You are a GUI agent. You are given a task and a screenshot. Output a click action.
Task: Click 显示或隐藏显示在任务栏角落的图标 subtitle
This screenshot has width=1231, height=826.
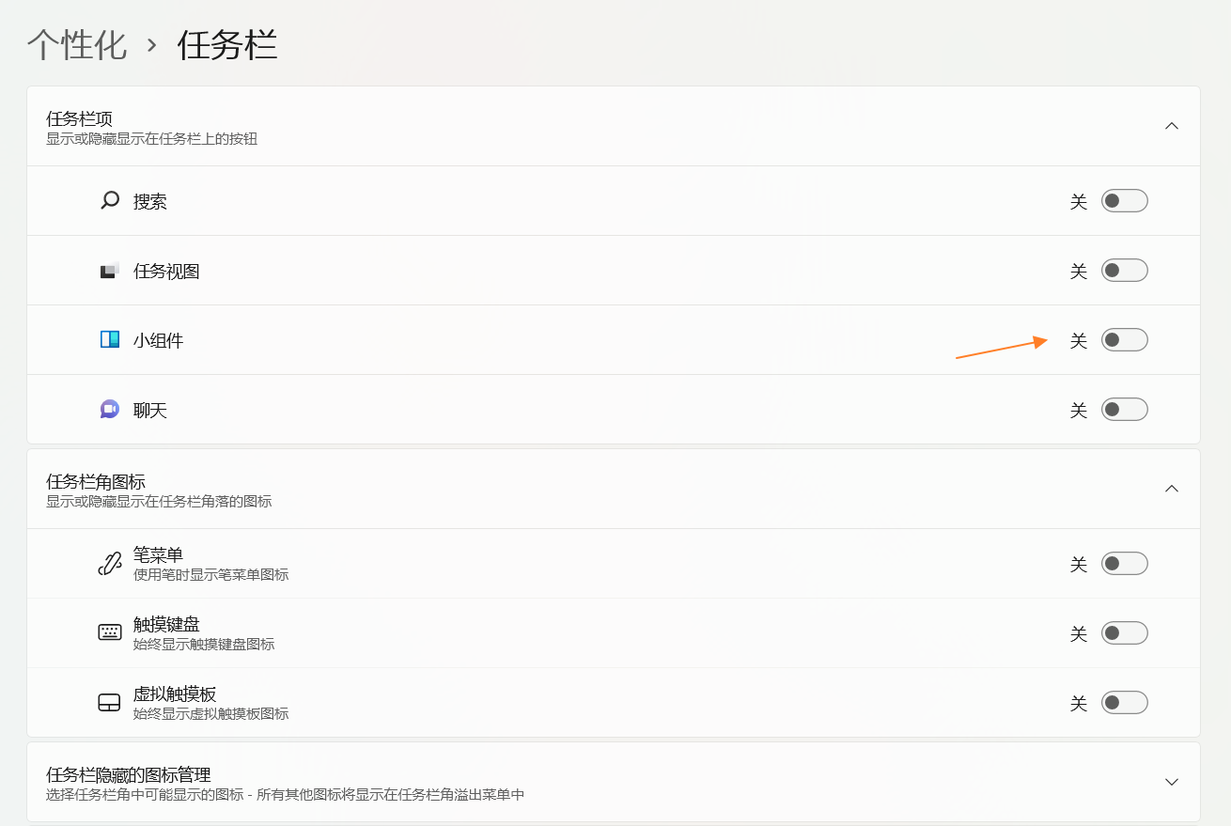159,502
